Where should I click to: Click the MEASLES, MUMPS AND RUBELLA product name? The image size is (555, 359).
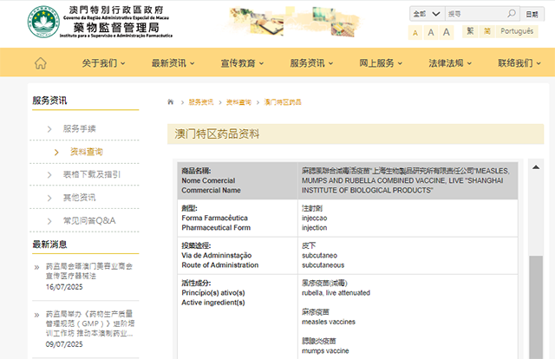pos(406,180)
